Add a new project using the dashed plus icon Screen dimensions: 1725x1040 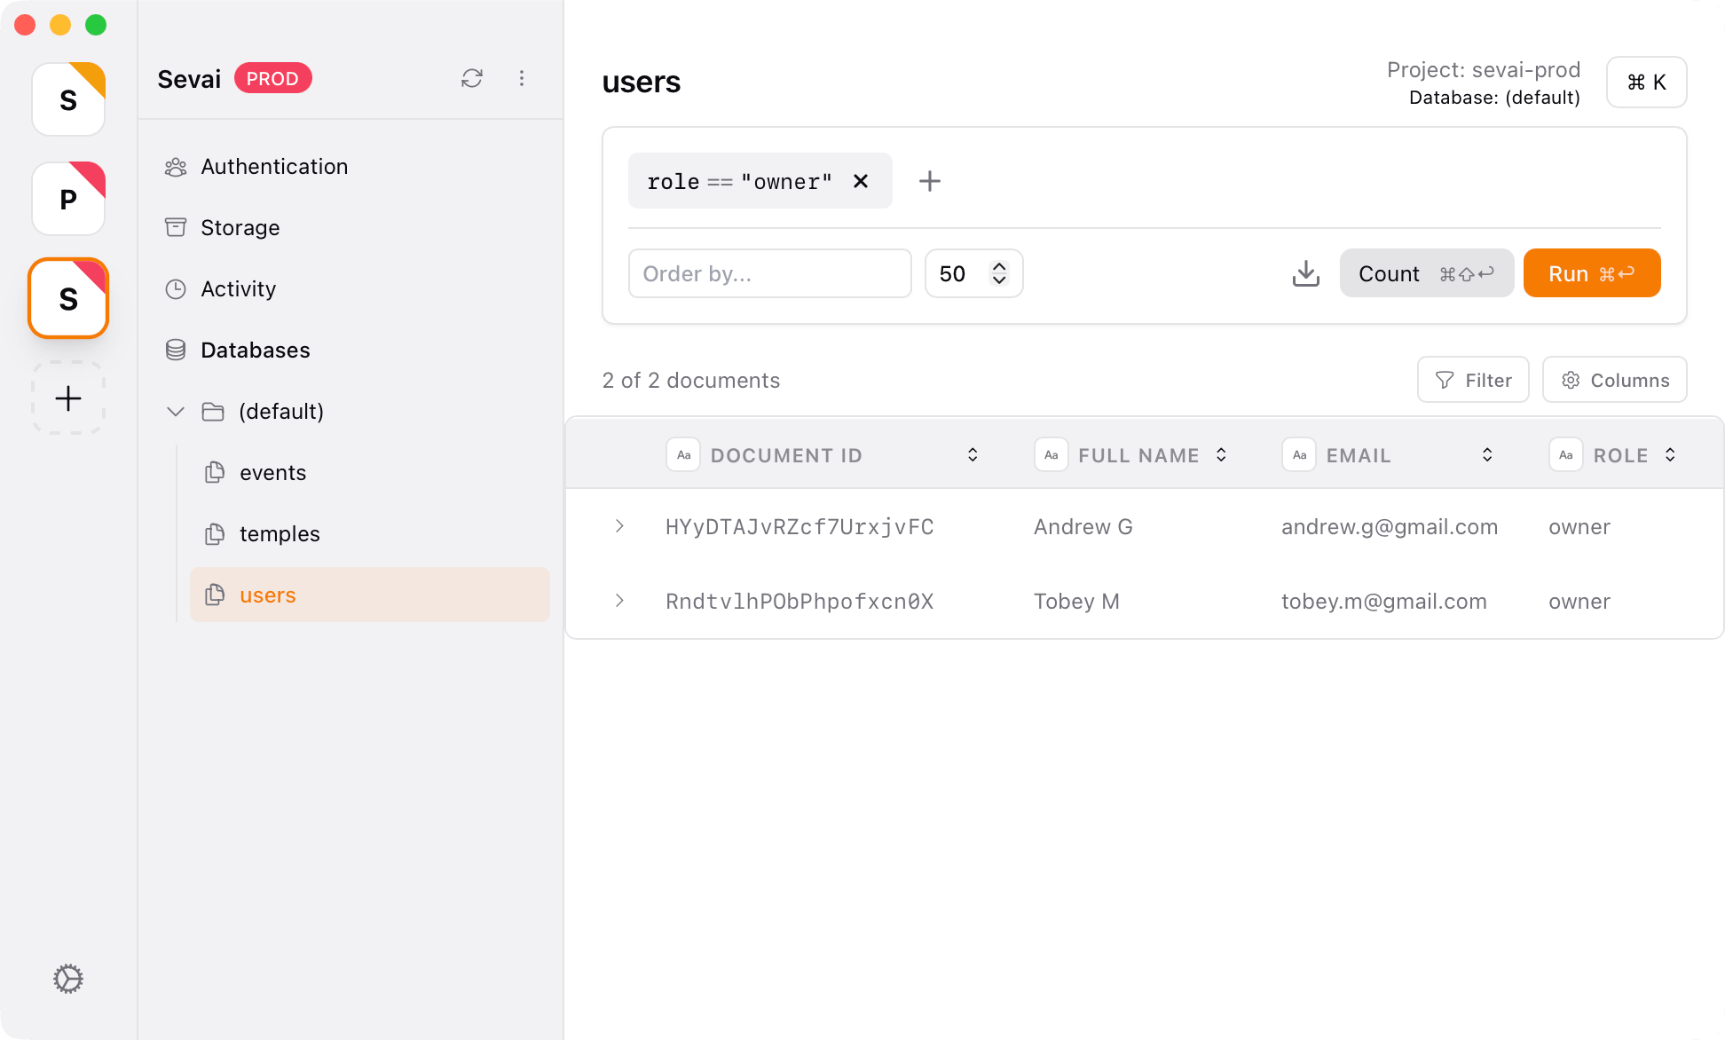tap(67, 398)
